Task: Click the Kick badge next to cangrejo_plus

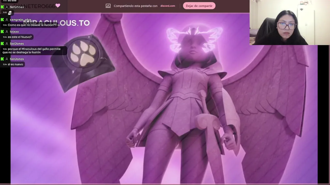Action: [2, 20]
